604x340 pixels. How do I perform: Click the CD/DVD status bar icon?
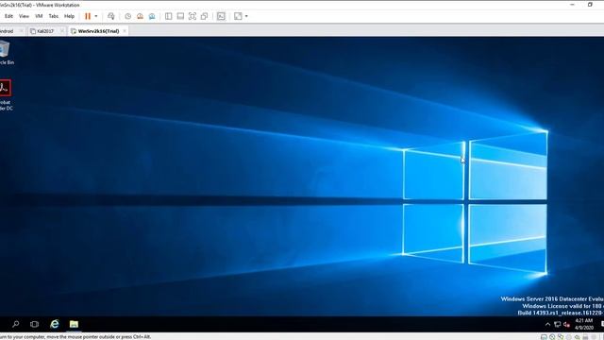point(552,337)
